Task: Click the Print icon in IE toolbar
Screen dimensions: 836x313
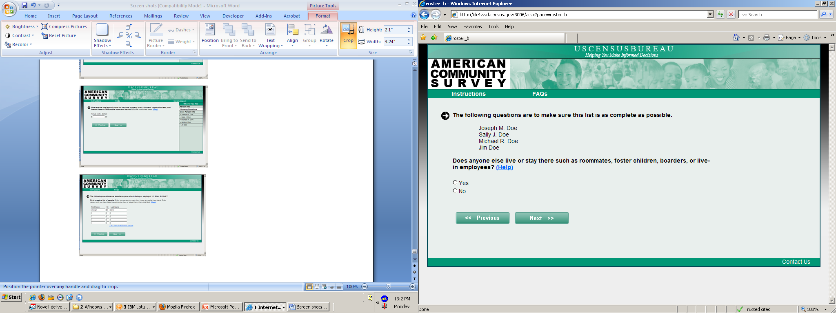Action: pyautogui.click(x=767, y=37)
